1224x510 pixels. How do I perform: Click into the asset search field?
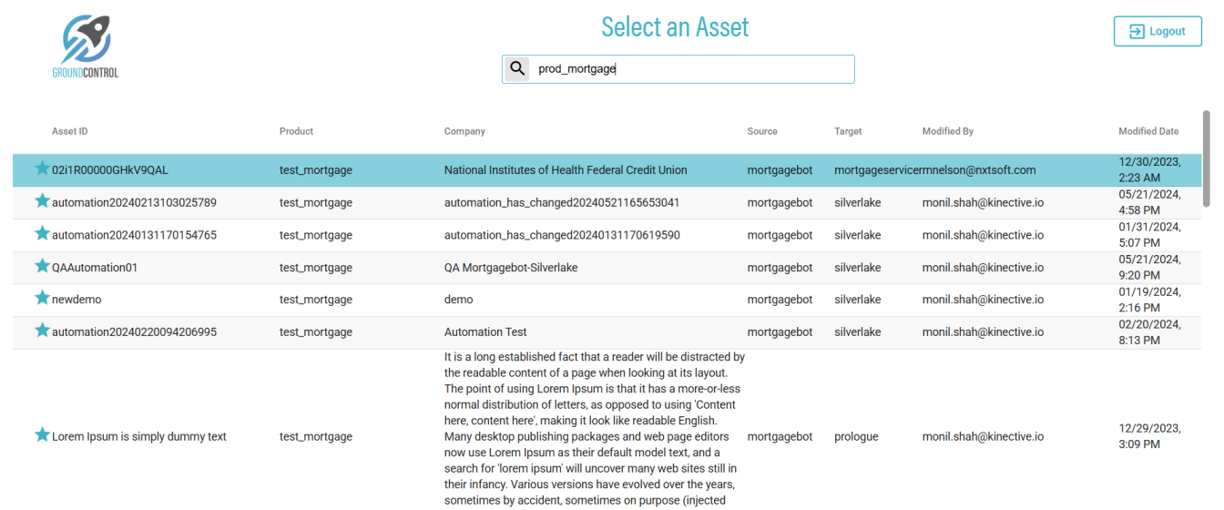[x=692, y=69]
